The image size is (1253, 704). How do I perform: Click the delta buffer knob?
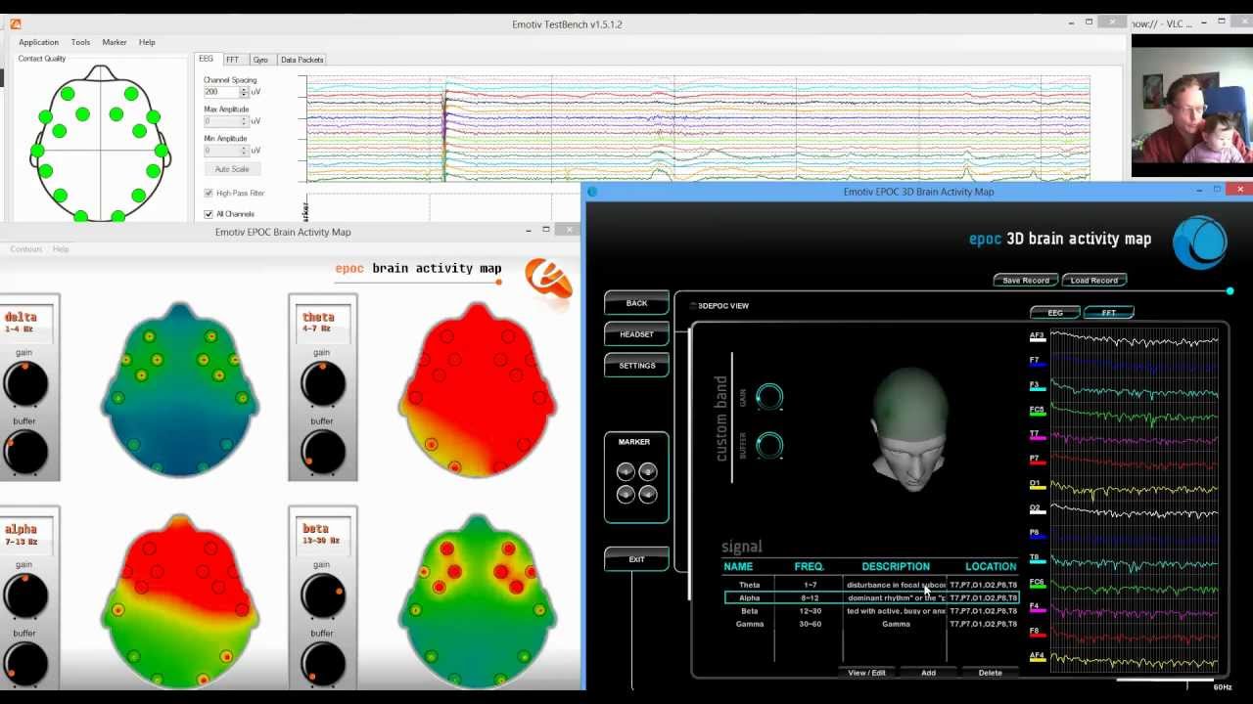click(x=25, y=452)
